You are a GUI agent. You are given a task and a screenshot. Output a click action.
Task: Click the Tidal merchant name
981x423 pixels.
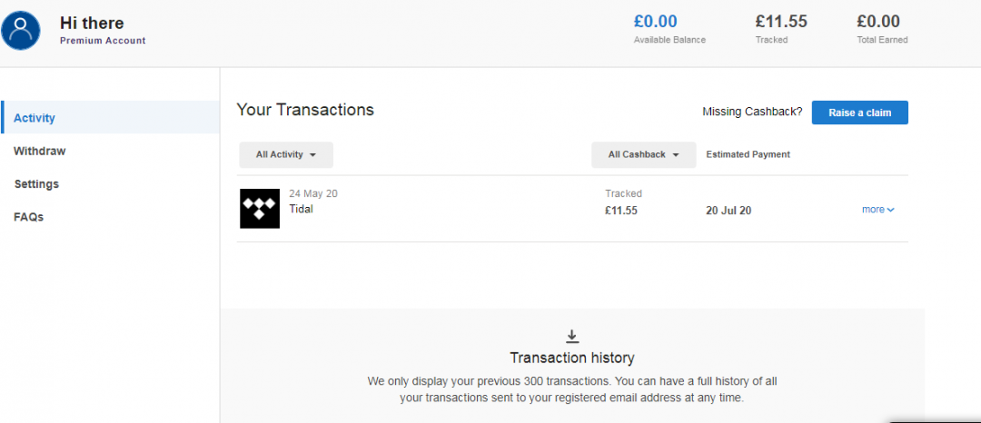[301, 209]
